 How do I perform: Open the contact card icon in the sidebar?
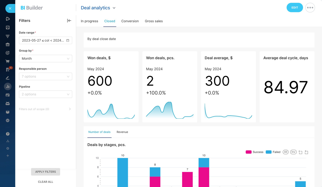coord(8,95)
